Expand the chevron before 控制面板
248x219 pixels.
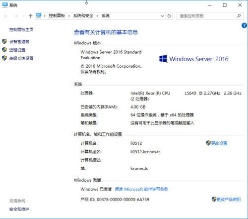tap(45, 16)
